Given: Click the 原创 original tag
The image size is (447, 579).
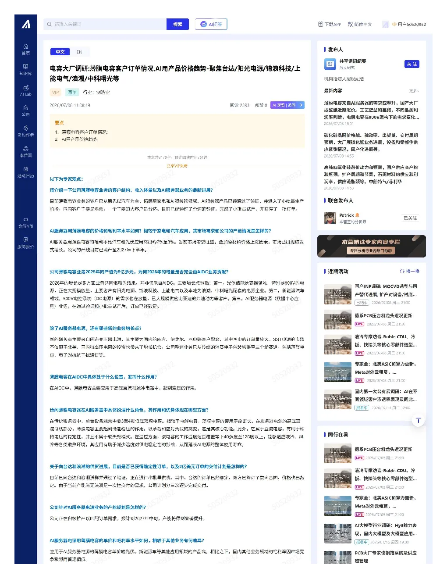Looking at the screenshot, I should point(72,92).
